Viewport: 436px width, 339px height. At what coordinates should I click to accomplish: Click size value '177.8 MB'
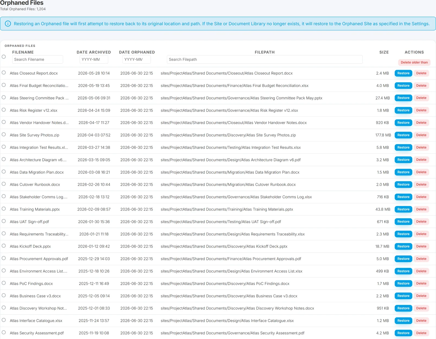click(383, 135)
